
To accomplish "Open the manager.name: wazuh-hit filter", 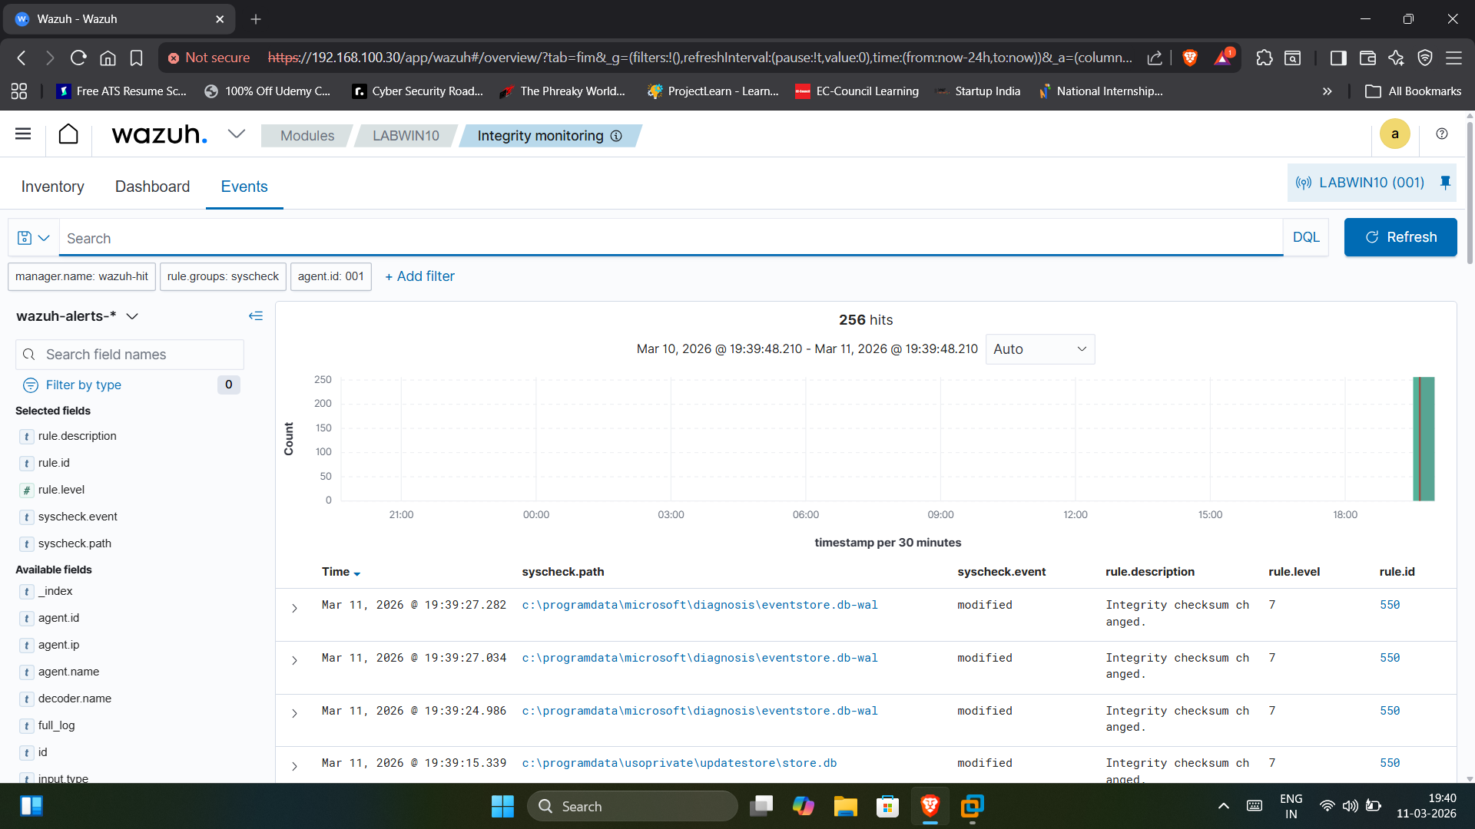I will 81,276.
